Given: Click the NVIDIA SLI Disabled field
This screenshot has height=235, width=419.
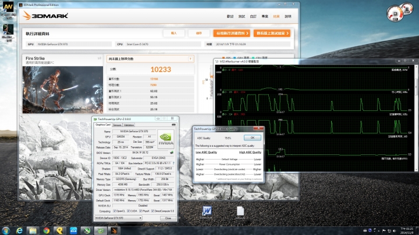Looking at the screenshot, I should (x=144, y=205).
